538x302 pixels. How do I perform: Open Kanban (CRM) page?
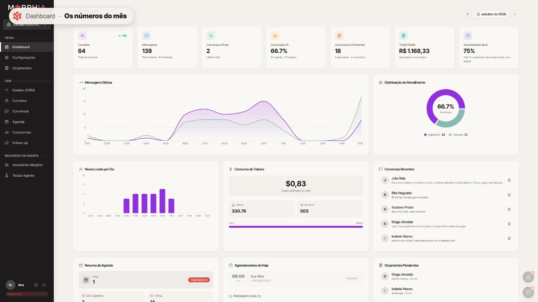(x=27, y=90)
